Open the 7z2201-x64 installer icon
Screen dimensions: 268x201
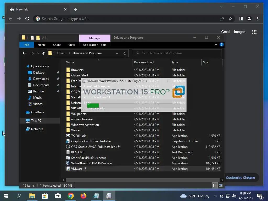(68, 136)
